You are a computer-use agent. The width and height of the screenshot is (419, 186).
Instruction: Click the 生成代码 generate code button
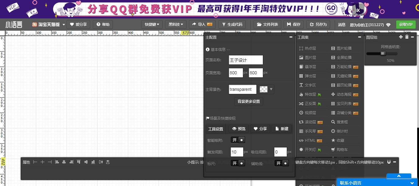pos(232,25)
